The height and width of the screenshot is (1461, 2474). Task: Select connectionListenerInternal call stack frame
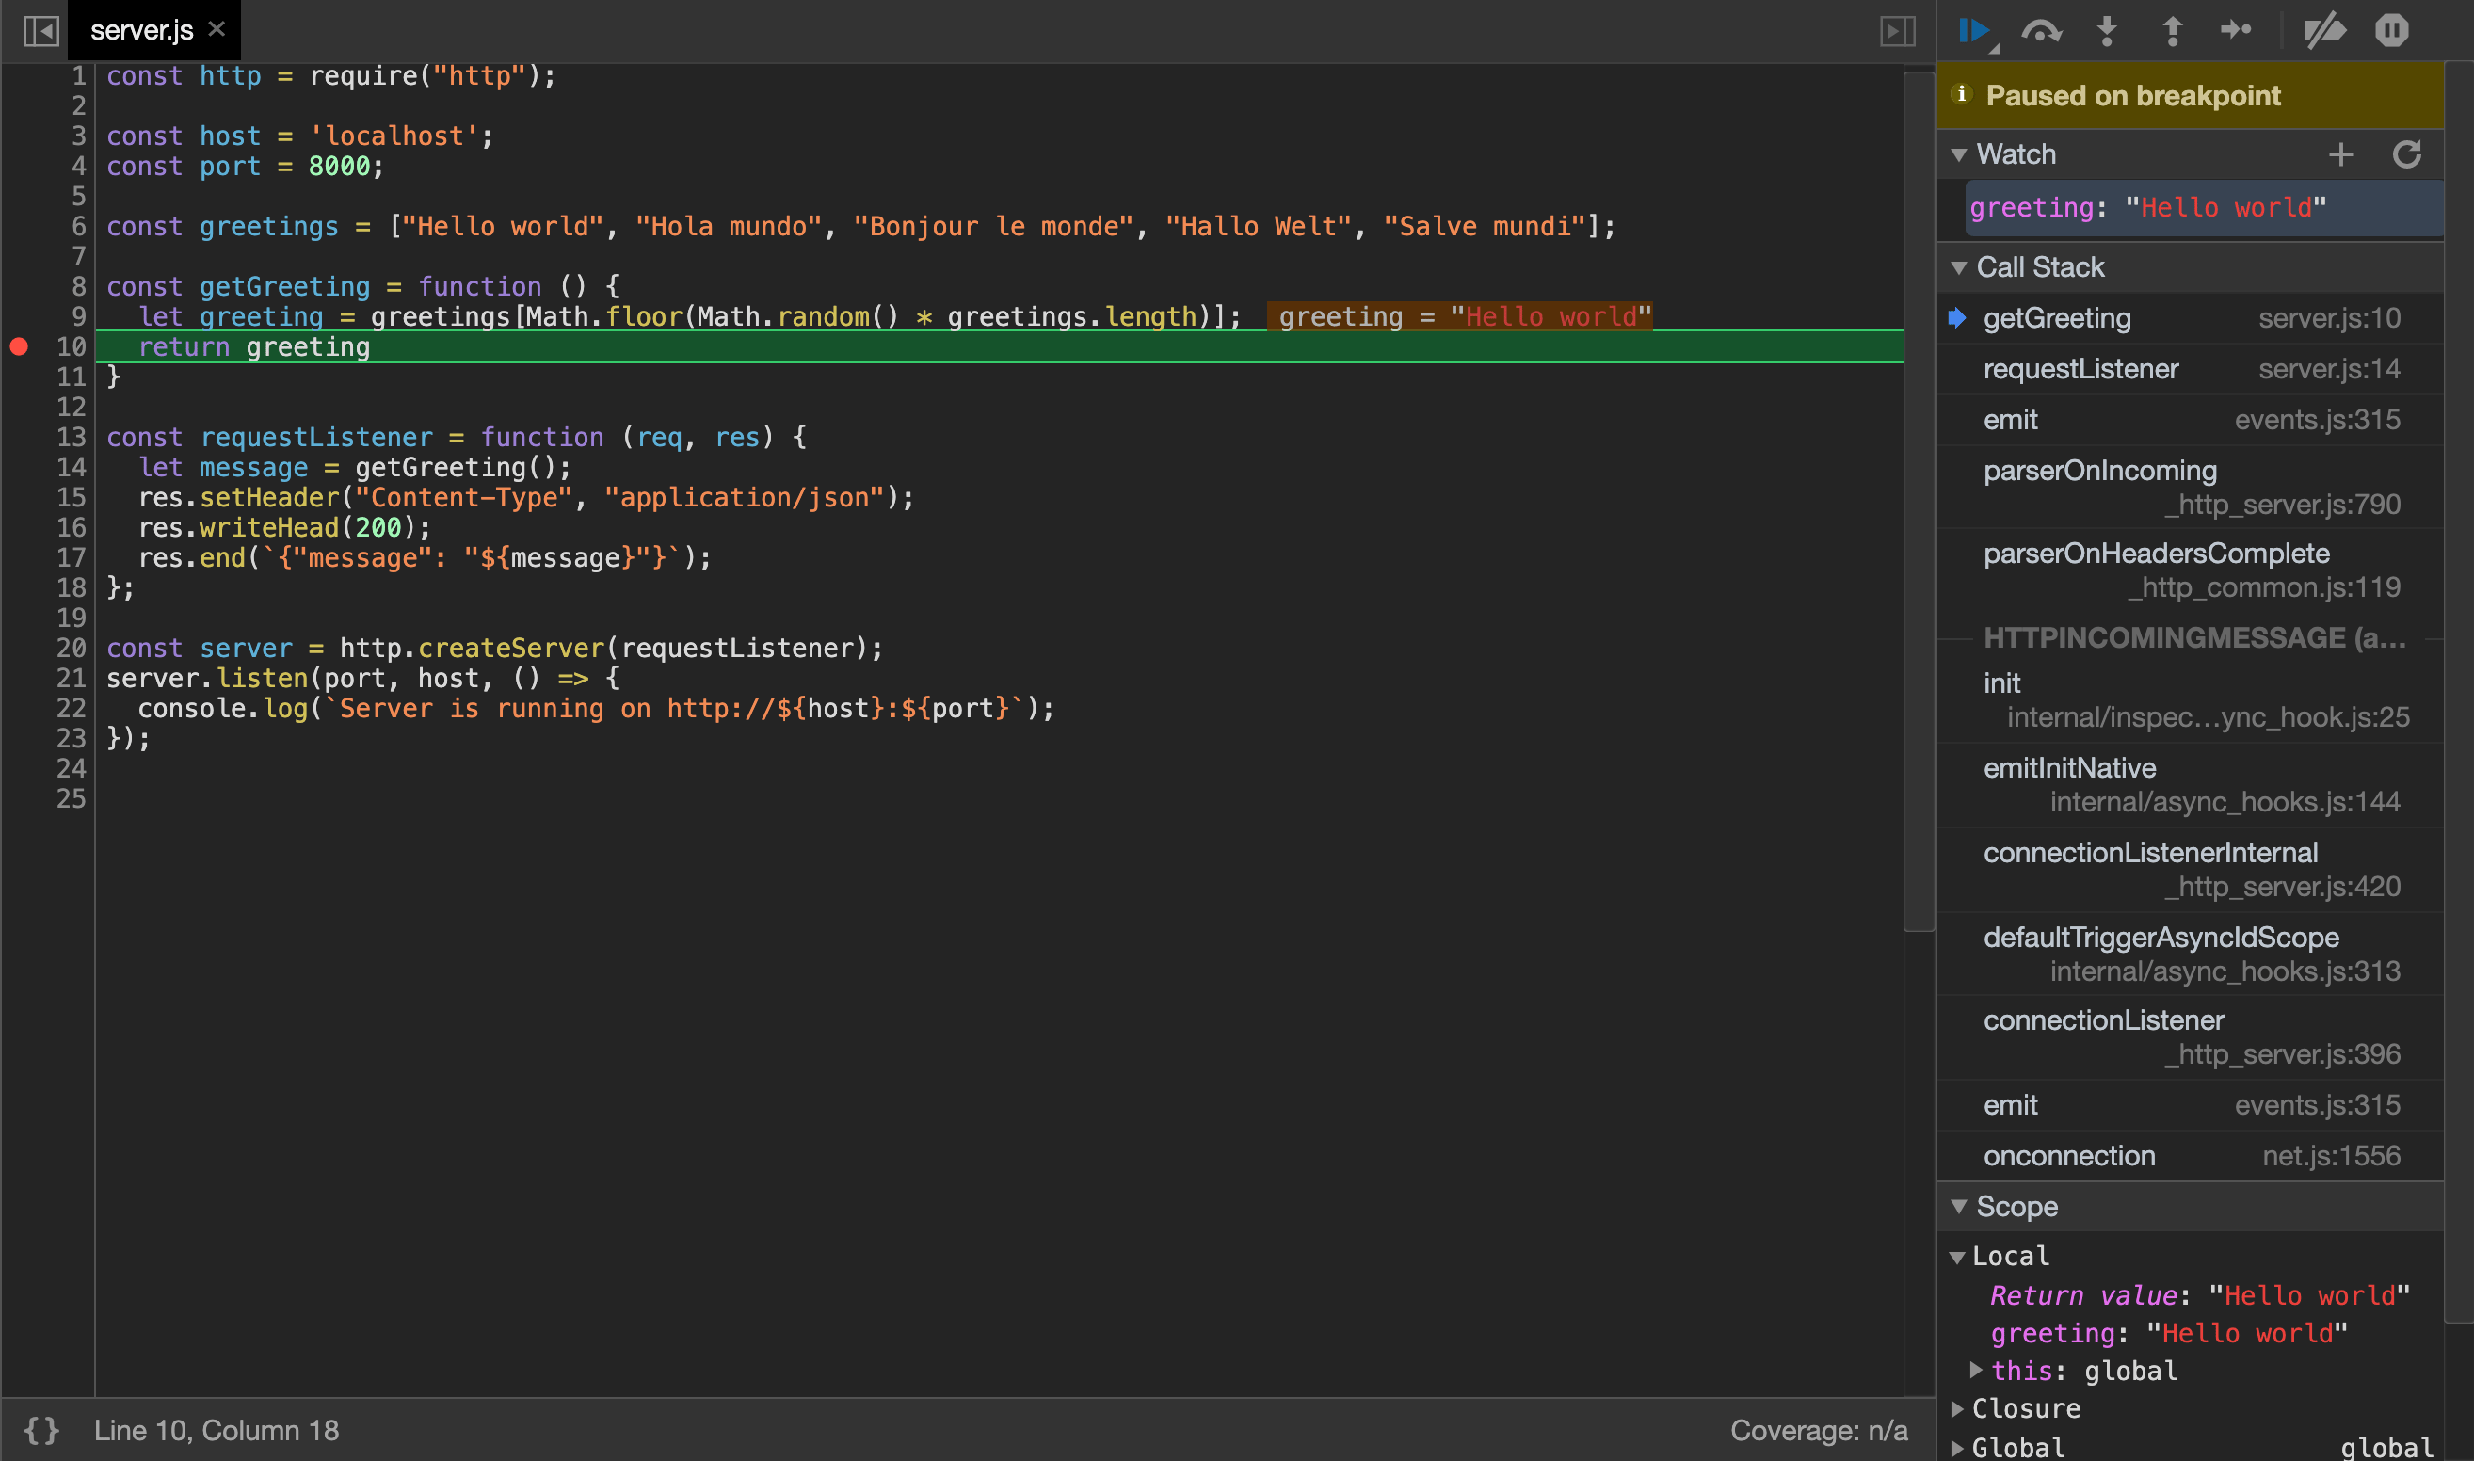click(2191, 869)
